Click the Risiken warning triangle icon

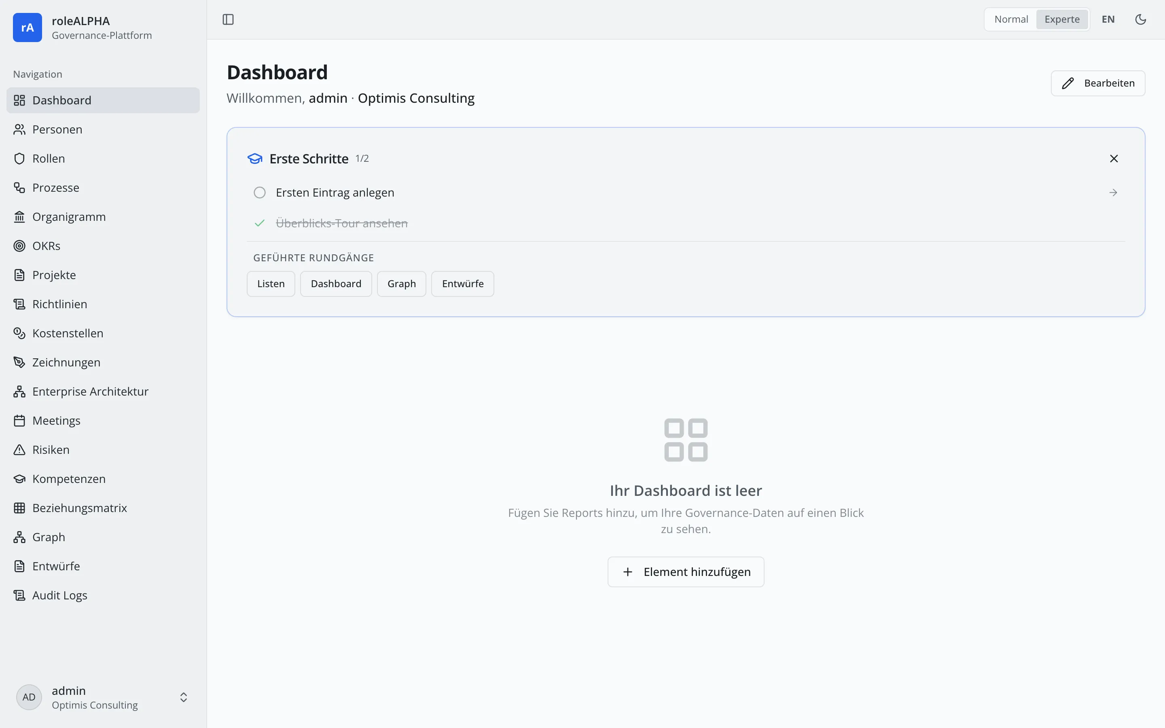[x=19, y=450]
